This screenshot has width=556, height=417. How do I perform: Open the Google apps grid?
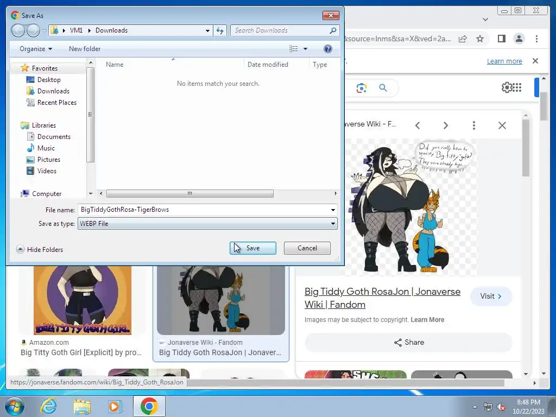[517, 87]
